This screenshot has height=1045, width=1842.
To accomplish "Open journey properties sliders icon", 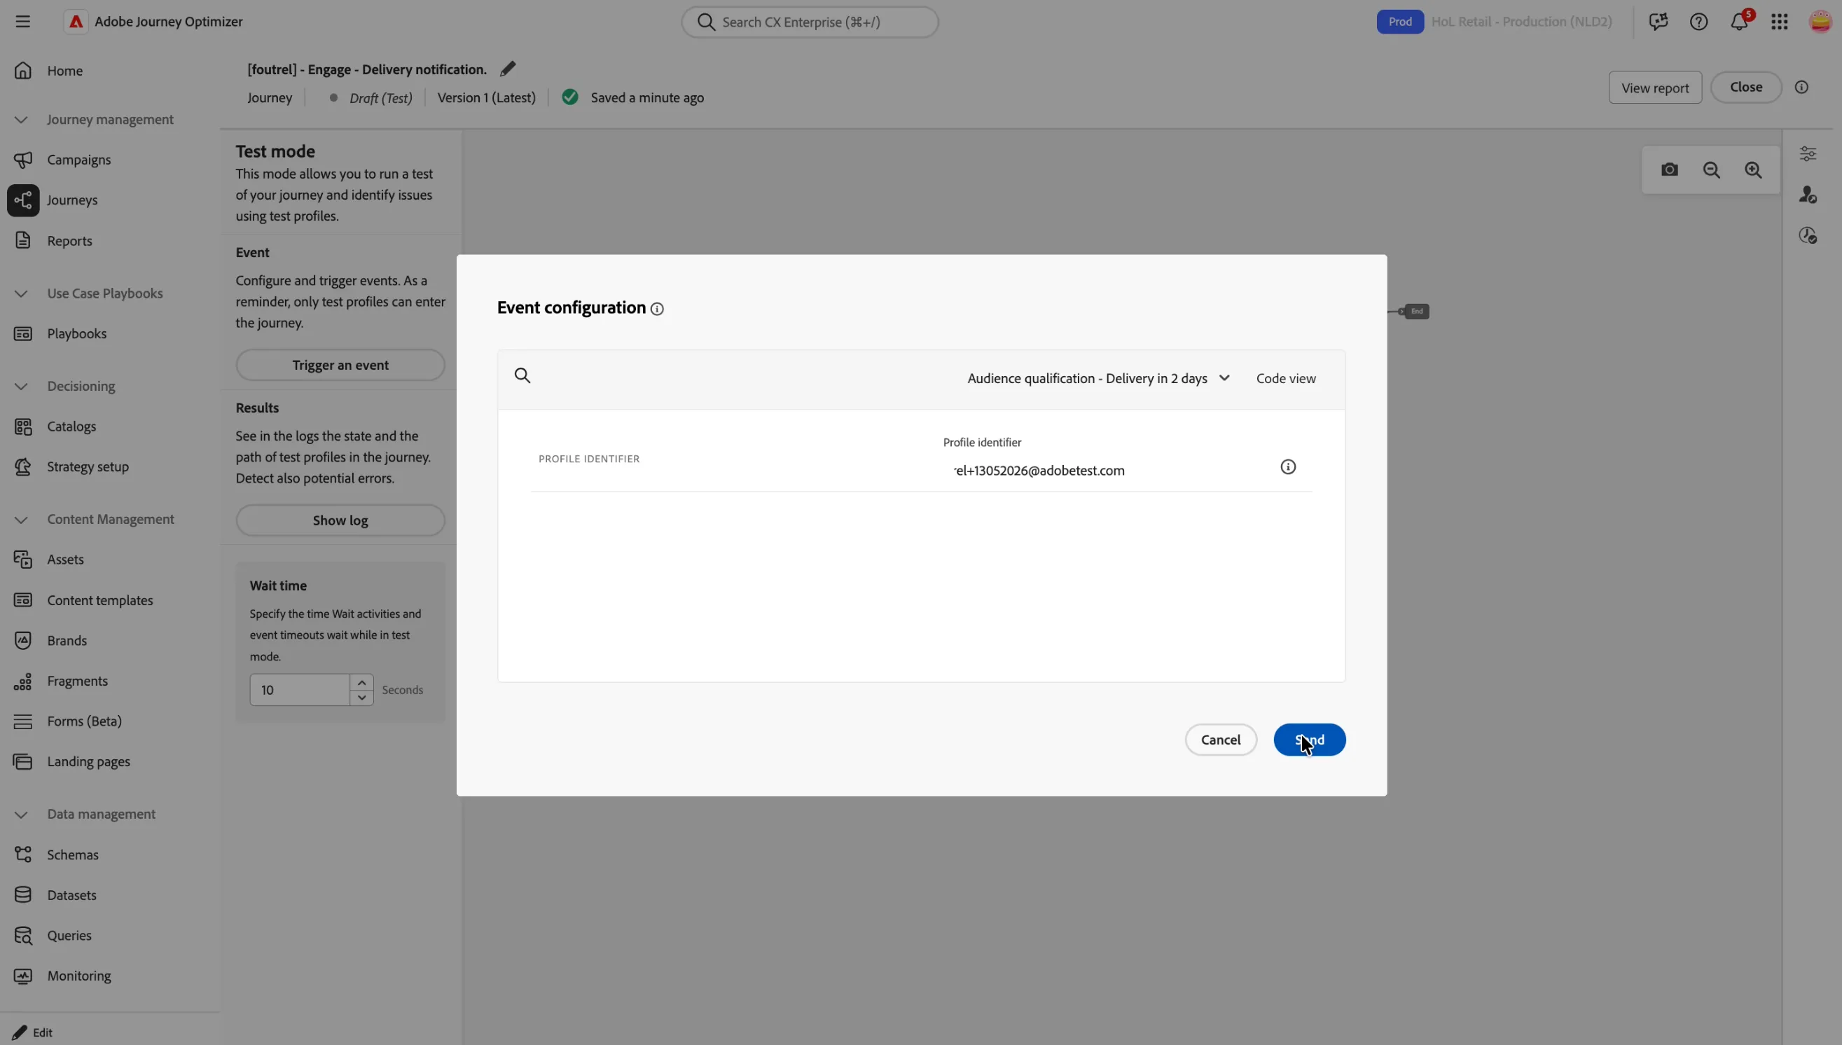I will click(x=1808, y=153).
